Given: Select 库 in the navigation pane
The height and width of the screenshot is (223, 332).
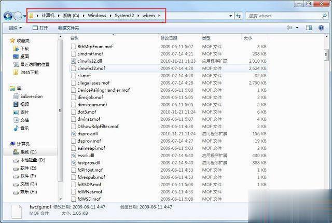Looking at the screenshot, I should (16, 88).
